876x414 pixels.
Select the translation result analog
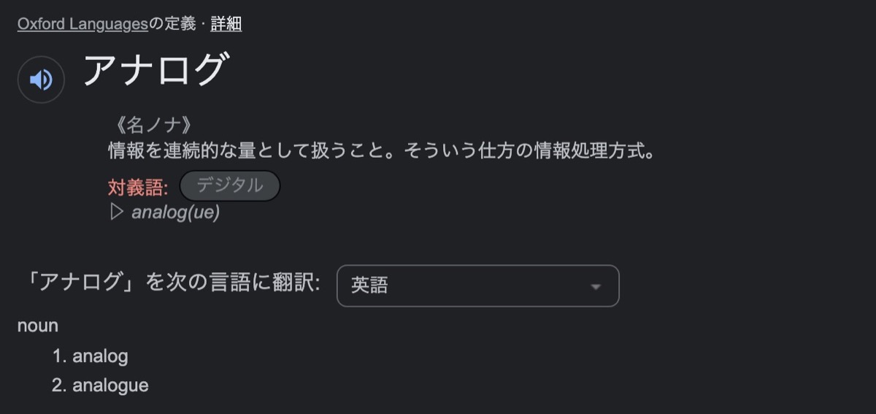point(100,356)
